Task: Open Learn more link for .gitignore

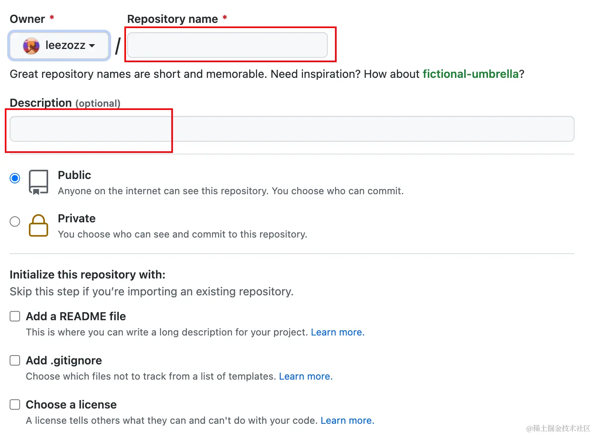Action: [x=306, y=376]
